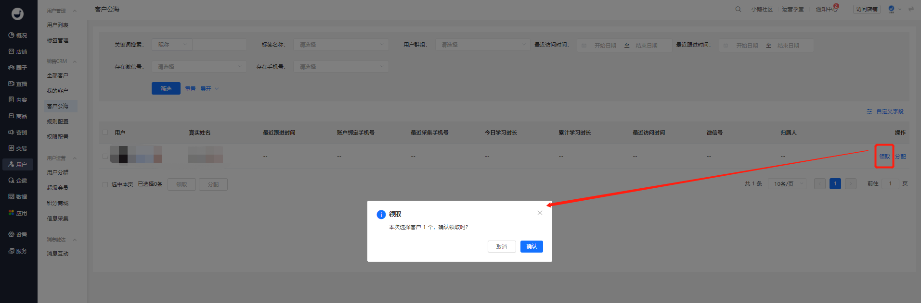This screenshot has width=921, height=303.
Task: Click the blue 筛选 filter button
Action: pyautogui.click(x=166, y=88)
